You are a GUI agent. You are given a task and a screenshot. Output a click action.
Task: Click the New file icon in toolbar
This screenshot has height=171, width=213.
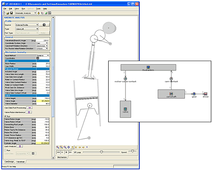(x=4, y=13)
